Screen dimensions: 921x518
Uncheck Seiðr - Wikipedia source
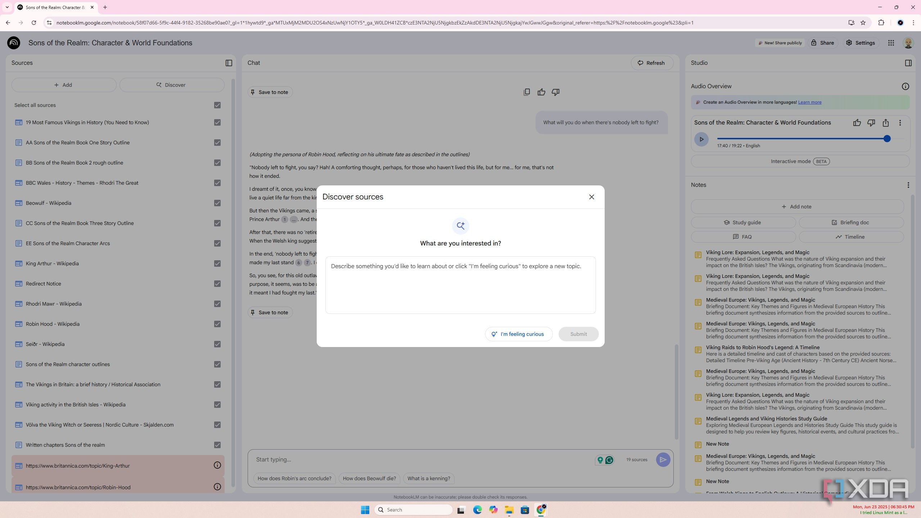pyautogui.click(x=217, y=344)
